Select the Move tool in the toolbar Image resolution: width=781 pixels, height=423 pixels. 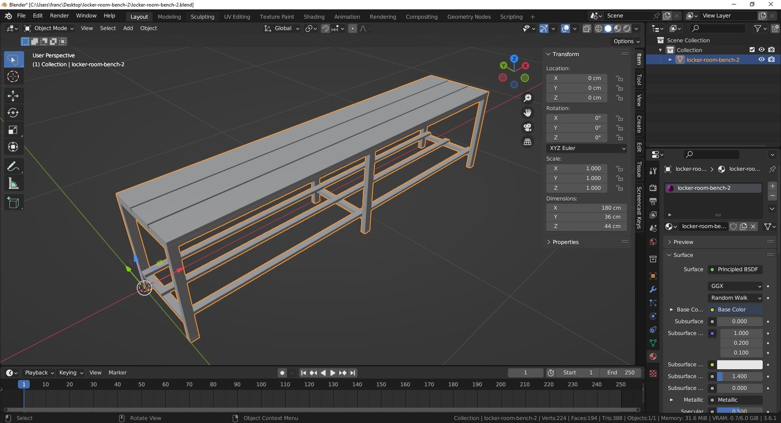point(13,96)
